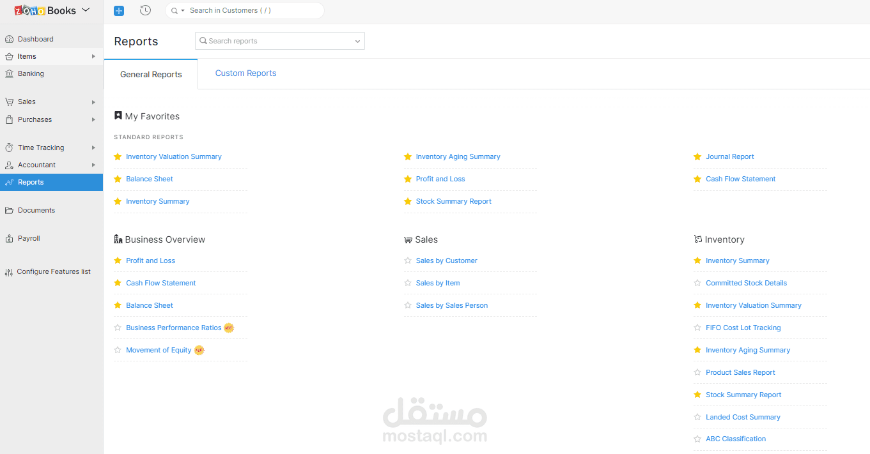Screen dimensions: 870x454
Task: Open the Banking section
Action: [x=29, y=73]
